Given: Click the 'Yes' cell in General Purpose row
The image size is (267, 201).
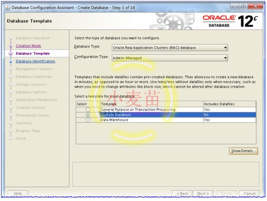Looking at the screenshot, I should coord(230,110).
